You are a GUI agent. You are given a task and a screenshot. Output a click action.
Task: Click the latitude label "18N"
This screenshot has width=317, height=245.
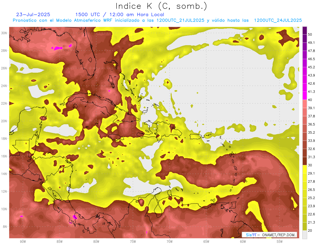(4, 139)
